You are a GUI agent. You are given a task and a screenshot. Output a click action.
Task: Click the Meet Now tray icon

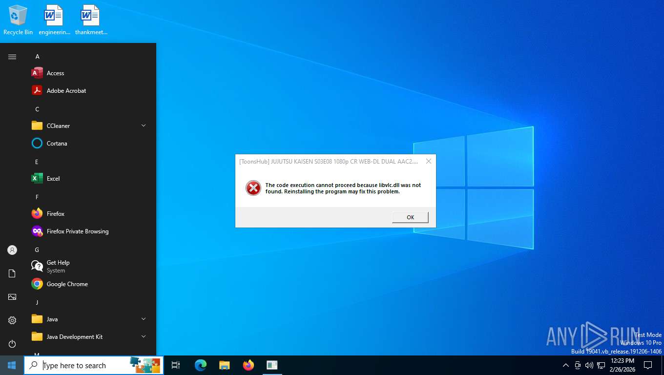(578, 365)
